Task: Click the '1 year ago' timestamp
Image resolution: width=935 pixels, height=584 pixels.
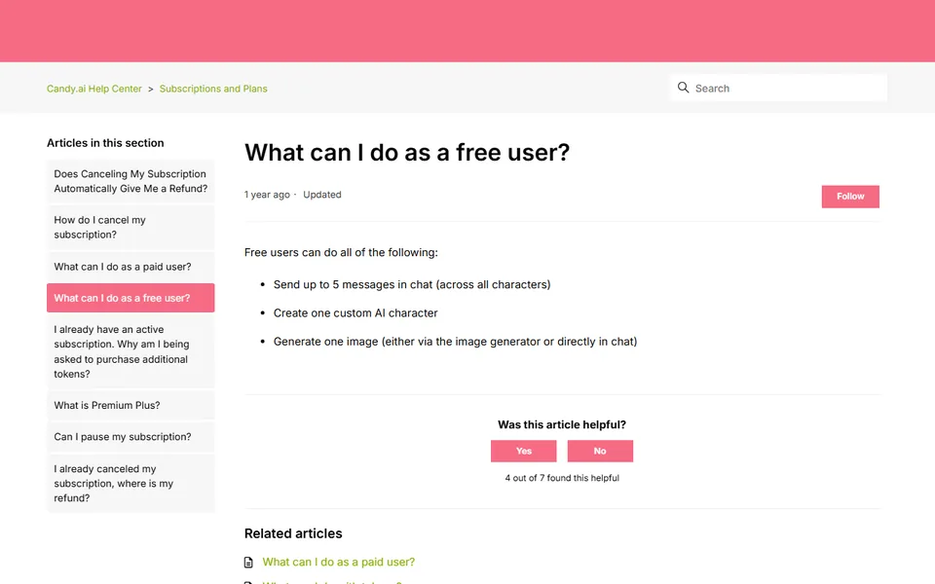Action: 267,195
